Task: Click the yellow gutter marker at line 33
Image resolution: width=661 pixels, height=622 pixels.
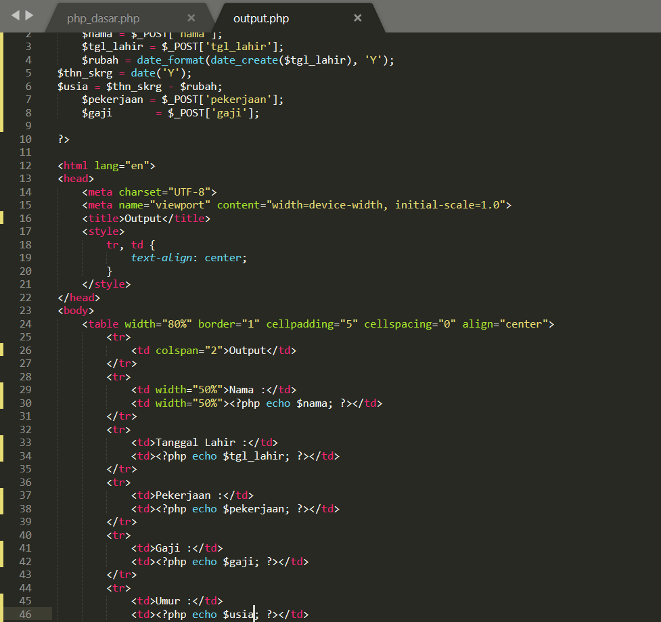Action: (3, 442)
